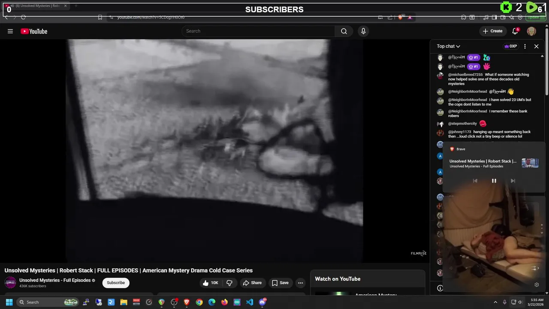
Task: Open Unsolved Mysteries - Full Episodes channel name
Action: (55, 280)
